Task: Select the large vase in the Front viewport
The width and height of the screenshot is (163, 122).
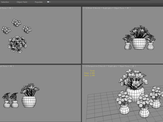Action: [x=139, y=44]
